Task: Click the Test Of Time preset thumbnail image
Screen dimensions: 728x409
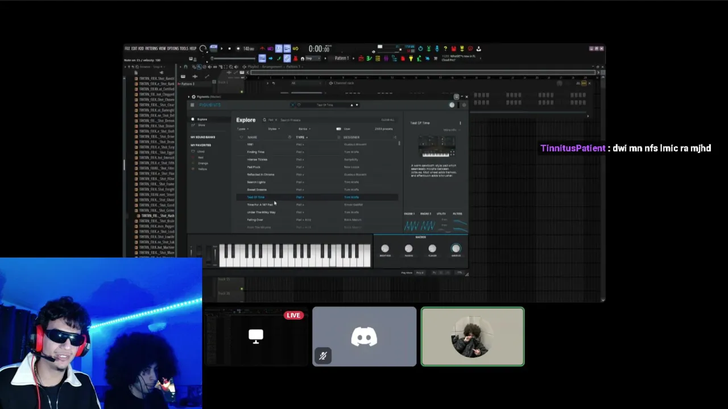Action: [437, 147]
